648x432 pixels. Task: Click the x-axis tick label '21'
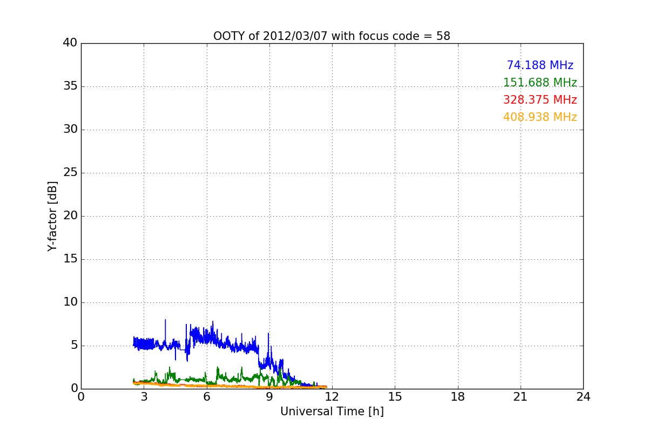pos(521,396)
